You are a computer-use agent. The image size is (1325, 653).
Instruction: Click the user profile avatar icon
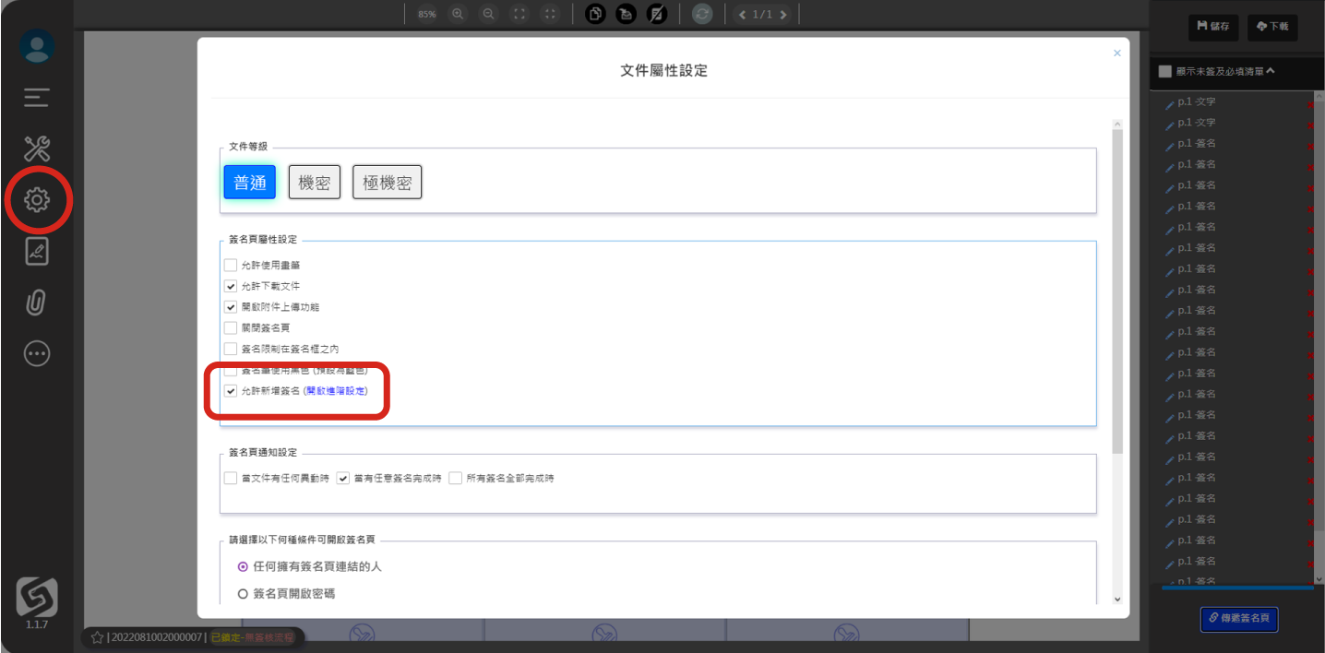click(37, 47)
